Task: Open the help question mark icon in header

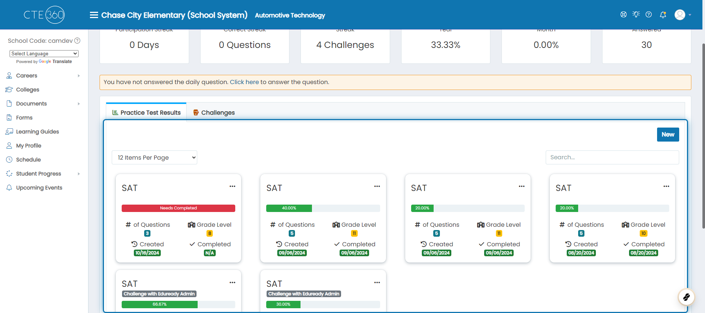Action: click(x=649, y=14)
